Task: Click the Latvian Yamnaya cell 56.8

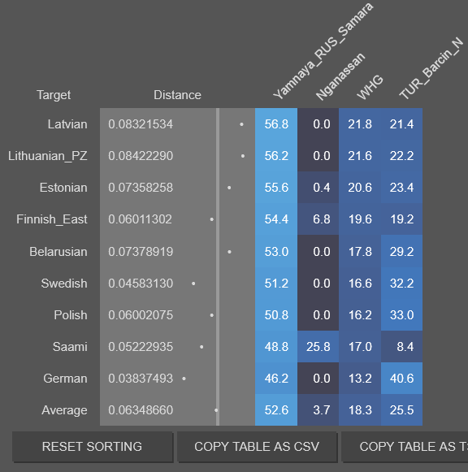Action: [x=276, y=124]
